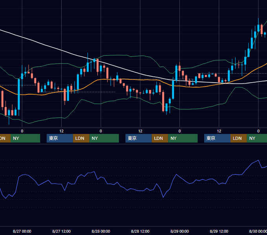Viewport: 267px width, 235px height.
Task: Select the LDN session block on 8/29
Action: (x=239, y=138)
